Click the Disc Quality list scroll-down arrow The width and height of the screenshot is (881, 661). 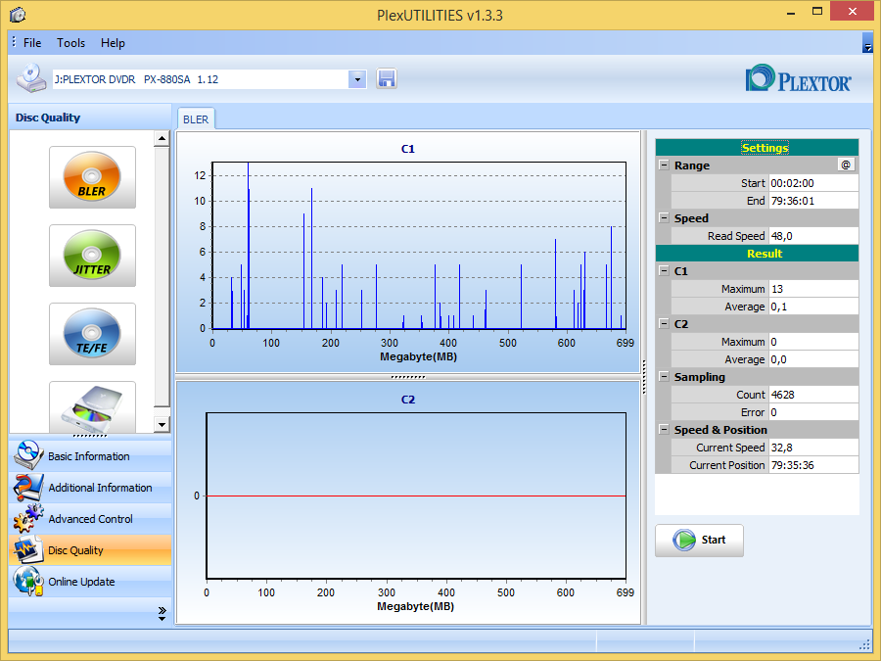[162, 424]
